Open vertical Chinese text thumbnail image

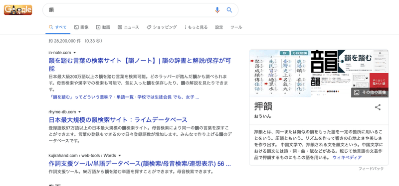click(x=280, y=73)
